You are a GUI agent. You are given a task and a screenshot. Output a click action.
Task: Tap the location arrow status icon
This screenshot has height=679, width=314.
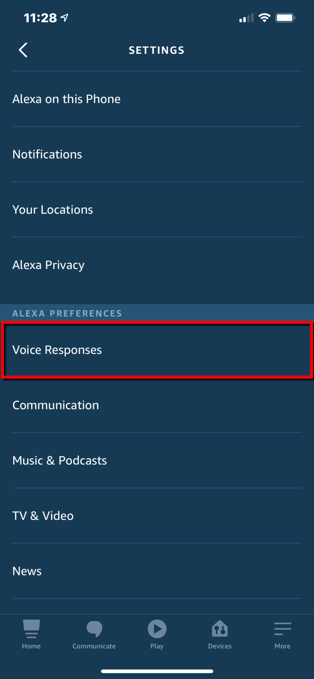64,18
